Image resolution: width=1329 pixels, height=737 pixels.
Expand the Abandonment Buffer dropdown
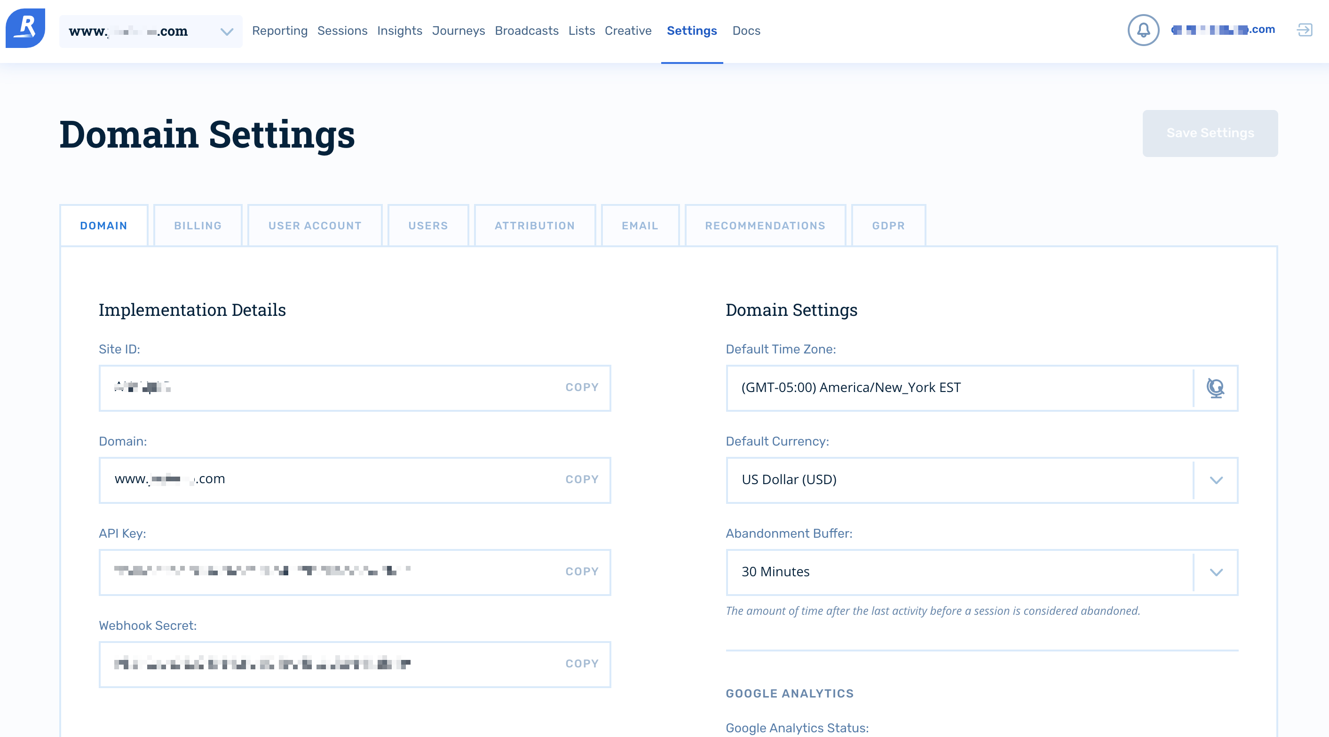(1216, 572)
